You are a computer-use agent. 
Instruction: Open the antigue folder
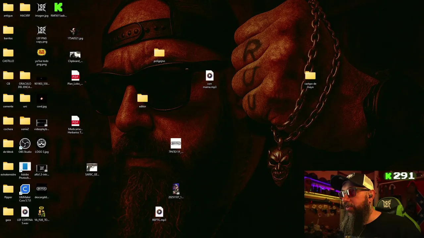coord(8,7)
